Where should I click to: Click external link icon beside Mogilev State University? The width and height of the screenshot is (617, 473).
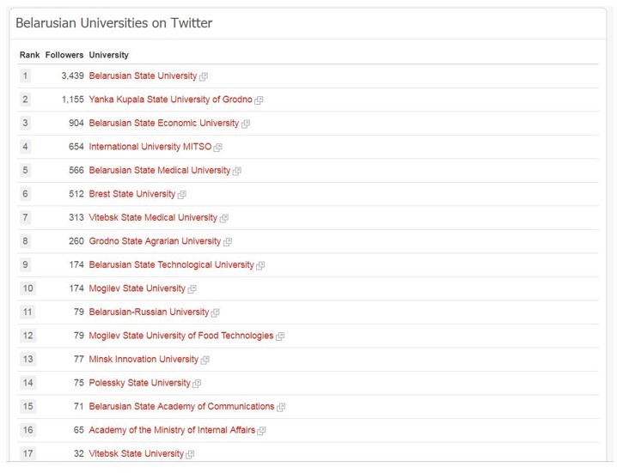(192, 289)
